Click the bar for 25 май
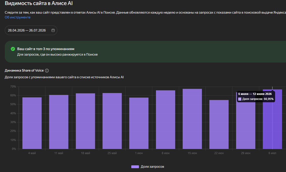 tap(112, 121)
